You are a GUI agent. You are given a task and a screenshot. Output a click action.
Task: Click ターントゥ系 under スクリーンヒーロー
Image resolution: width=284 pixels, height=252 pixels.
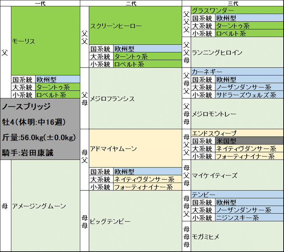pyautogui.click(x=148, y=57)
